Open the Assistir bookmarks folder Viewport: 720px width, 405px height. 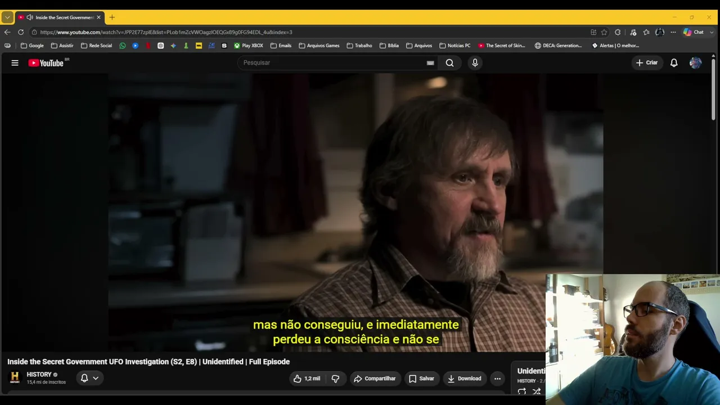point(62,46)
